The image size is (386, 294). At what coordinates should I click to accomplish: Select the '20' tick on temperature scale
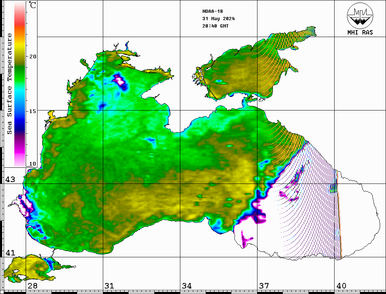(33, 56)
